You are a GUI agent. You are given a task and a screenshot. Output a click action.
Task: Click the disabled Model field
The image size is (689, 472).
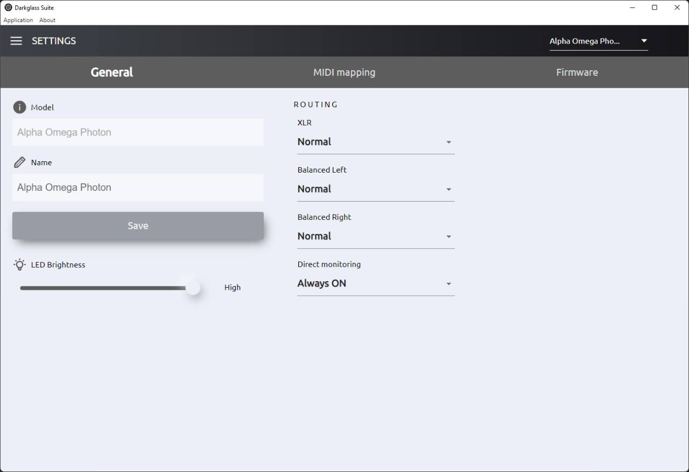click(x=138, y=132)
